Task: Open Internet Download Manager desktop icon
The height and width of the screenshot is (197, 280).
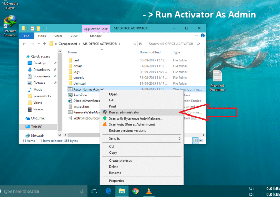Action: (x=10, y=26)
